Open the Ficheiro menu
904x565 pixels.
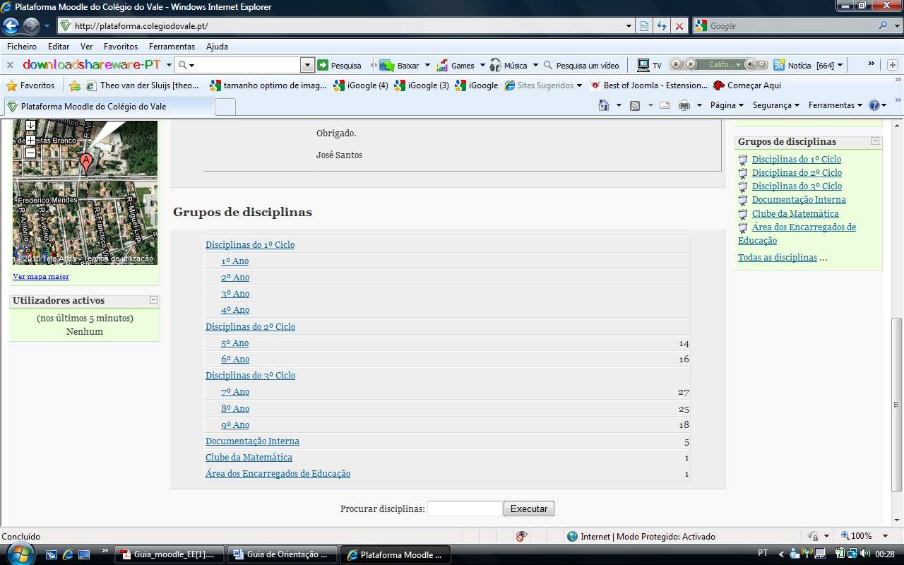(x=22, y=47)
